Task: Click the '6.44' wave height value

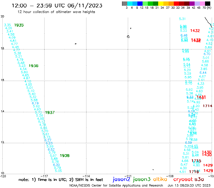Action: click(x=203, y=73)
